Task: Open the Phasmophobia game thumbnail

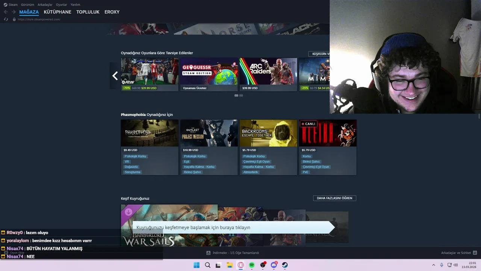Action: click(x=150, y=133)
